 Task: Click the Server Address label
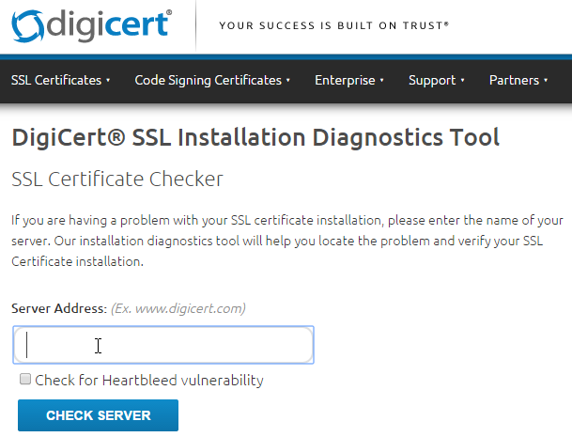tap(59, 308)
